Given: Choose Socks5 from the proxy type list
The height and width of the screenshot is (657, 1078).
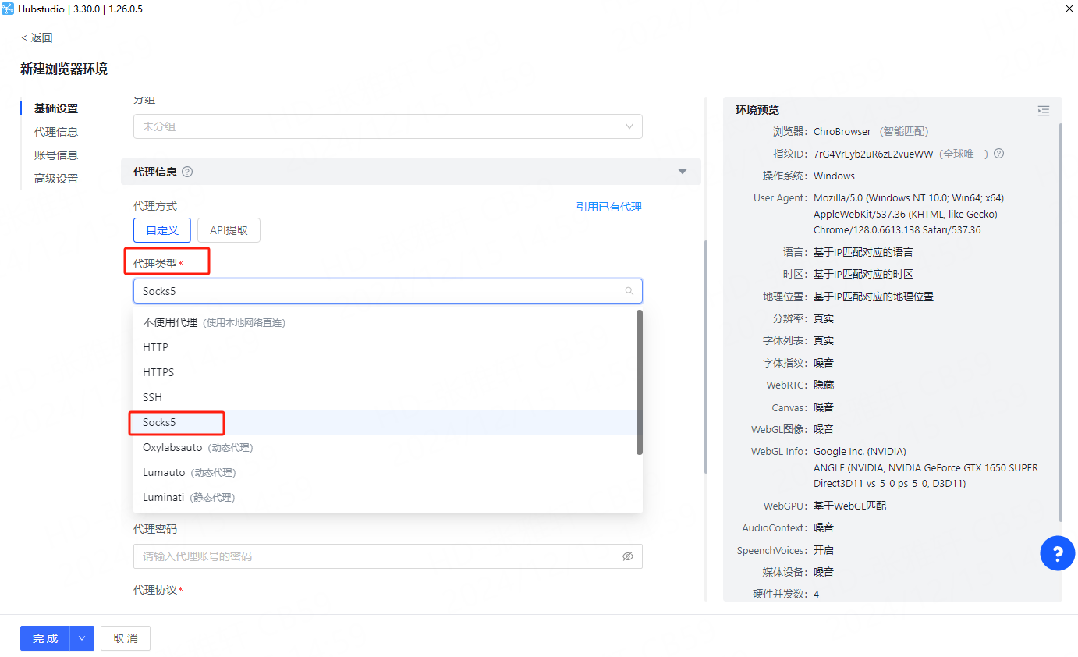Looking at the screenshot, I should (160, 422).
